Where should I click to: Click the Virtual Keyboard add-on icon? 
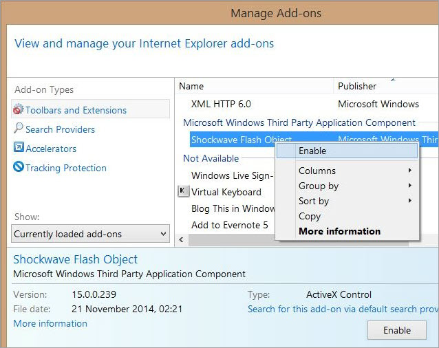183,192
